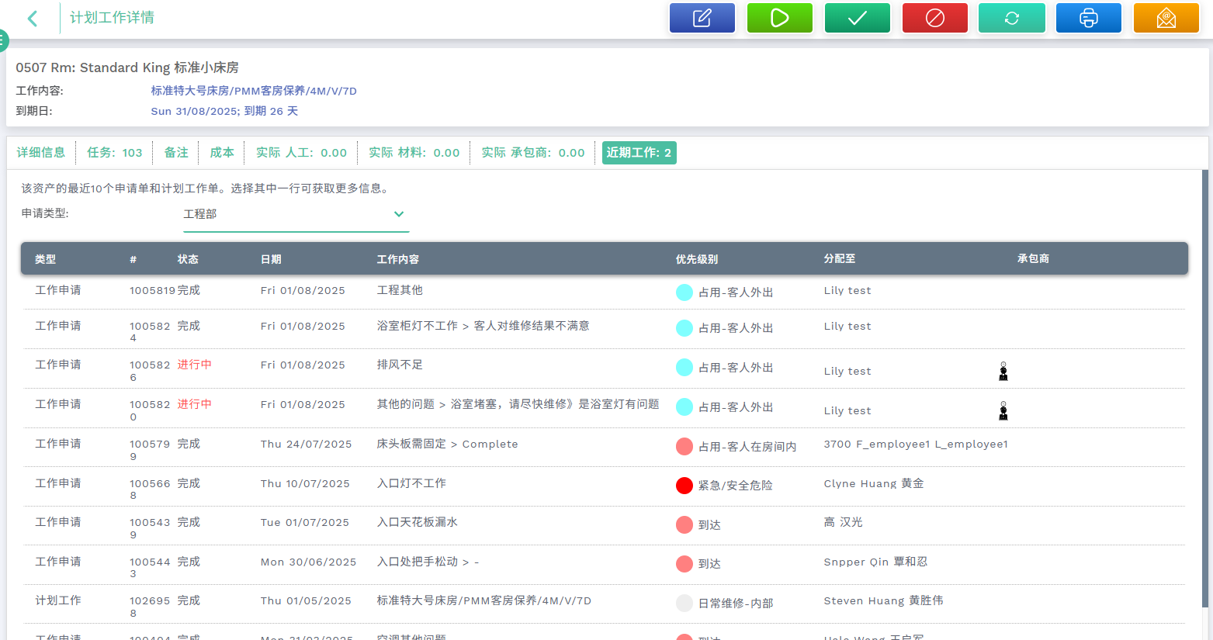This screenshot has width=1213, height=640.
Task: Open the 申请类型 dropdown showing 工程部
Action: (x=296, y=215)
